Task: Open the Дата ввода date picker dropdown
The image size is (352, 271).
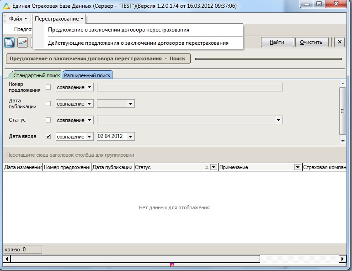Action: coord(131,136)
